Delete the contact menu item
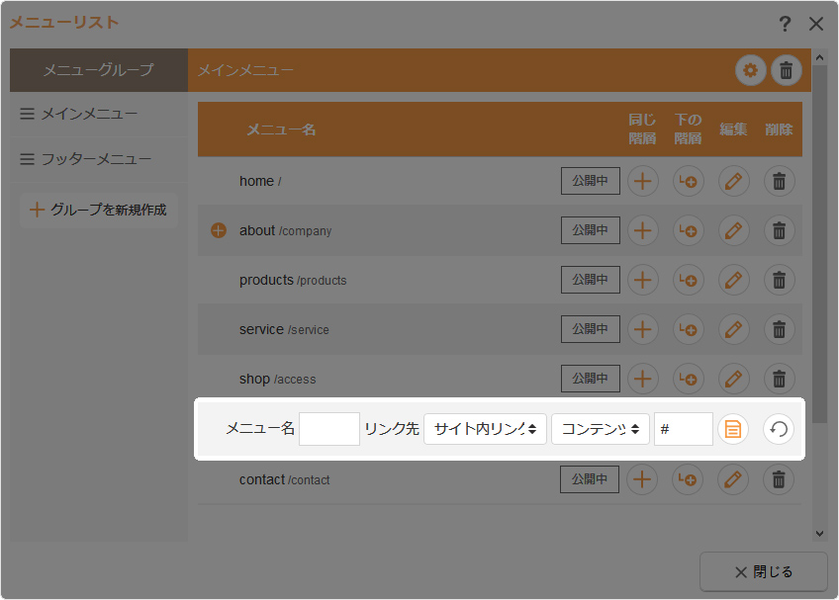Screen dimensions: 839x600 point(779,479)
